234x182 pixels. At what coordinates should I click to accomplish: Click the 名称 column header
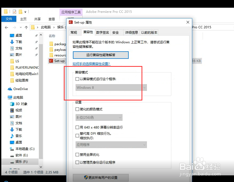(52, 36)
